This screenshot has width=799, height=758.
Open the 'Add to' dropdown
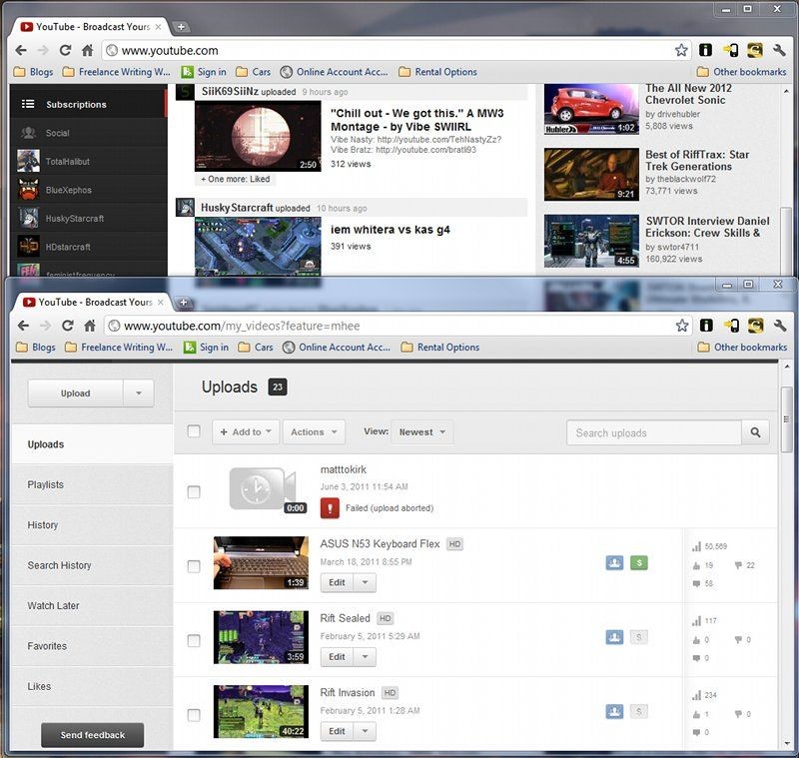(x=246, y=432)
